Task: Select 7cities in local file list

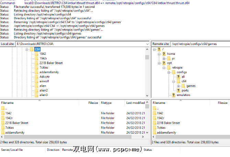Action: (9, 128)
